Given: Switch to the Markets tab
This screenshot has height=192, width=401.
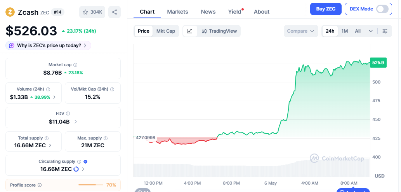Looking at the screenshot, I should [177, 12].
